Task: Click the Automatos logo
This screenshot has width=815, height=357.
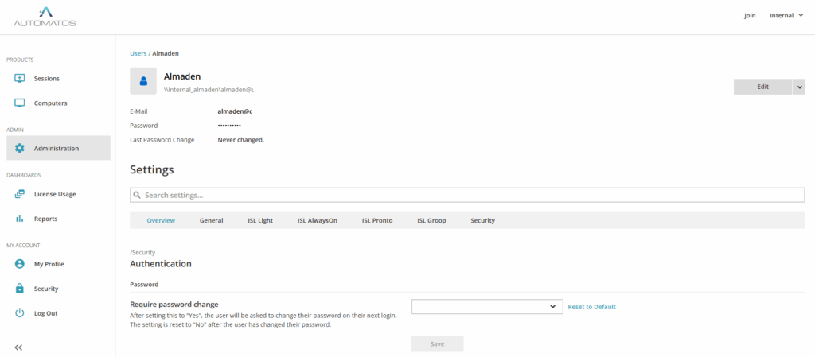Action: click(45, 17)
